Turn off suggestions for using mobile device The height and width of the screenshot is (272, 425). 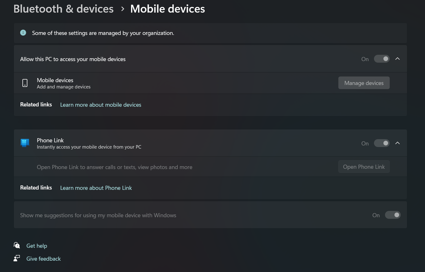[393, 215]
